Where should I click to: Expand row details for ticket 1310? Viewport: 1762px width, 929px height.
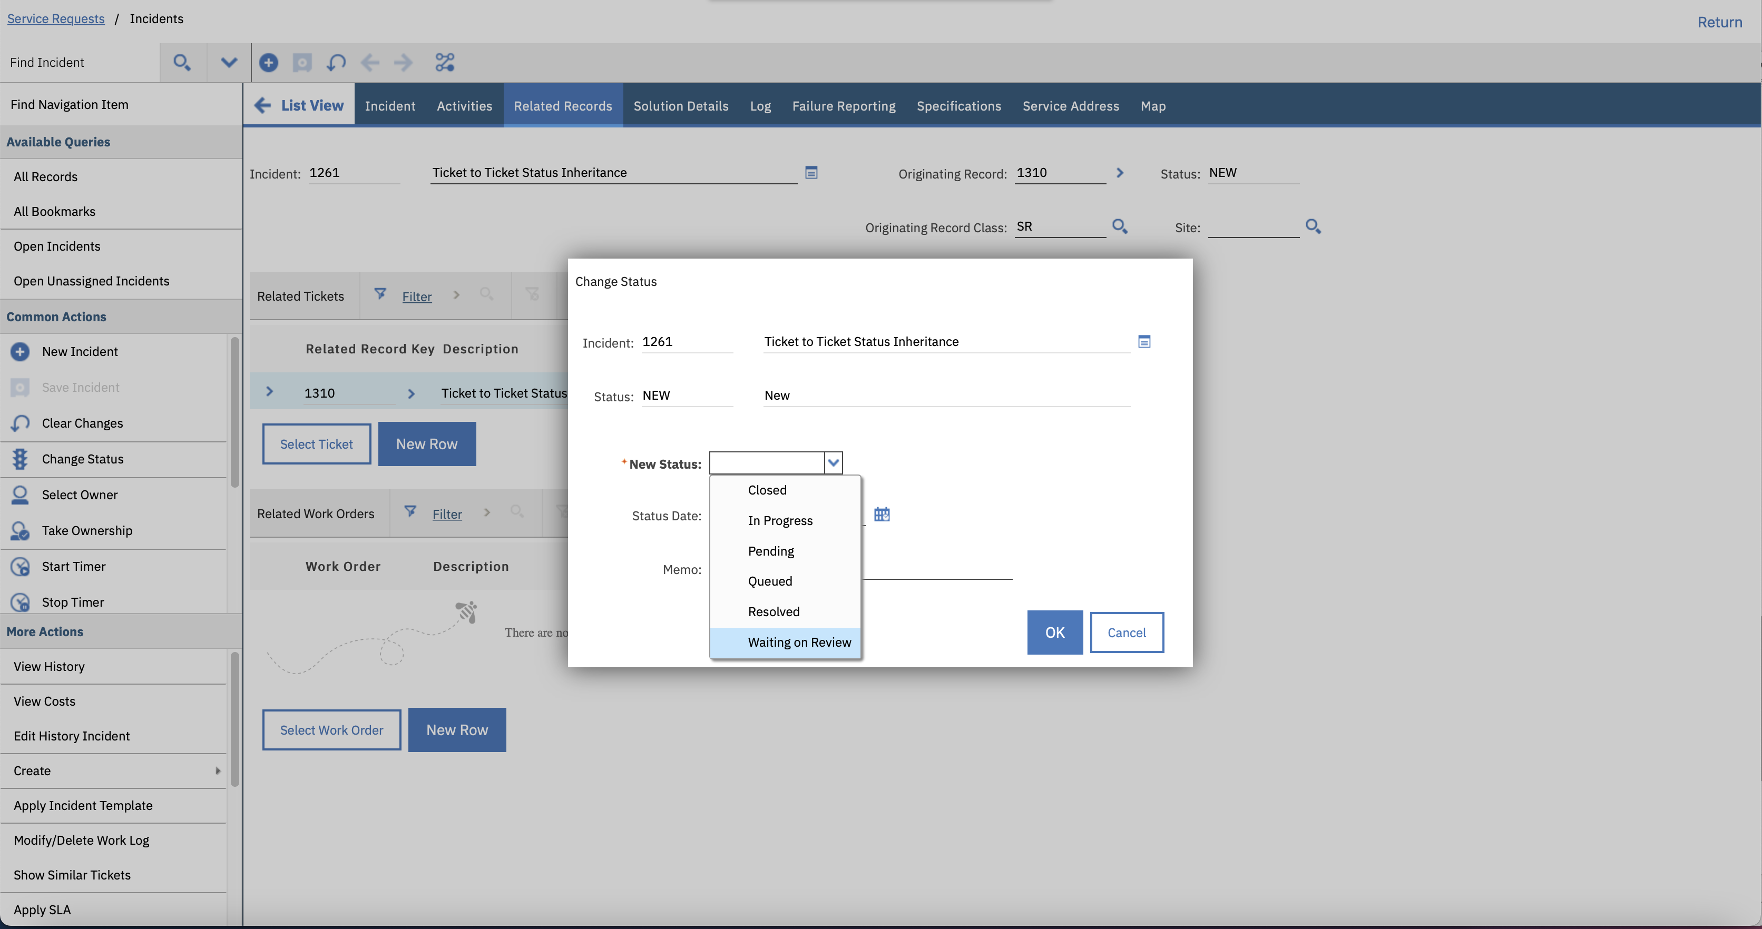click(269, 392)
